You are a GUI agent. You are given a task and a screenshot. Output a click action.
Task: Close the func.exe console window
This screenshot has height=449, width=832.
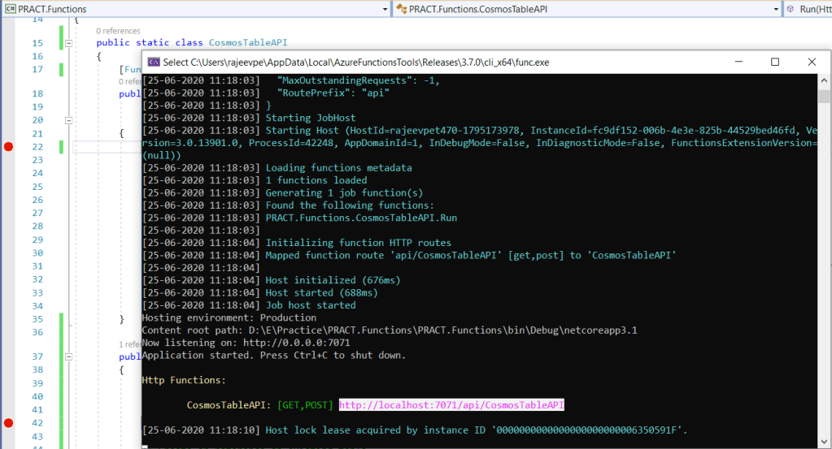click(x=812, y=63)
